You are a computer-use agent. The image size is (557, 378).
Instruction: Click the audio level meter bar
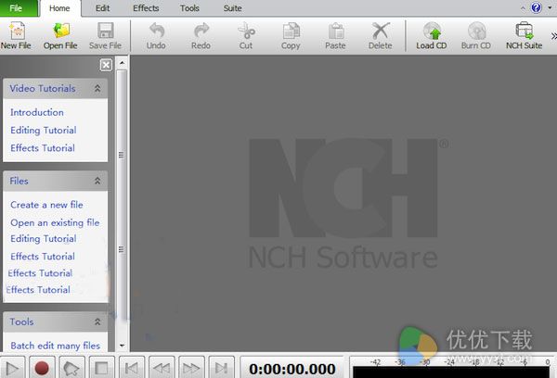tap(451, 372)
